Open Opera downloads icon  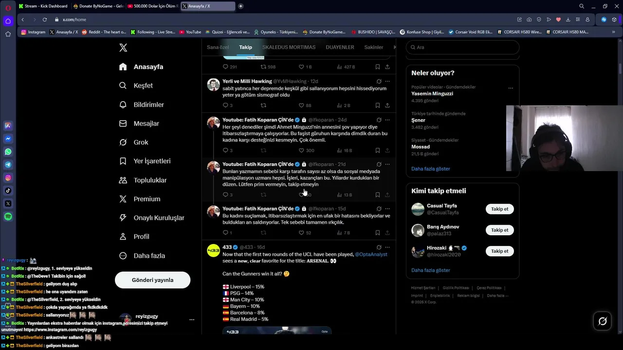pyautogui.click(x=568, y=19)
